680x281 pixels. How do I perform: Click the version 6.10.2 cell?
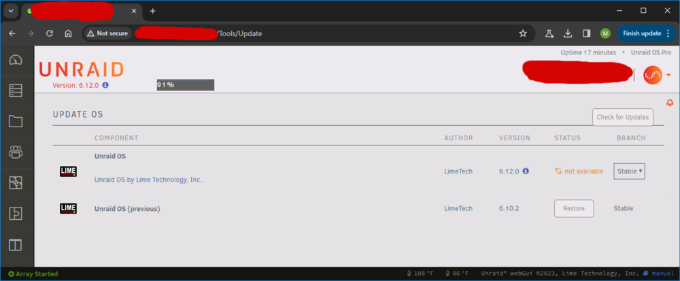click(x=509, y=209)
